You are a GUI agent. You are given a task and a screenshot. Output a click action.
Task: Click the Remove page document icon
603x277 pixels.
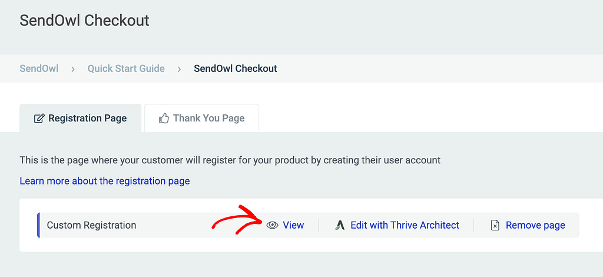click(495, 225)
